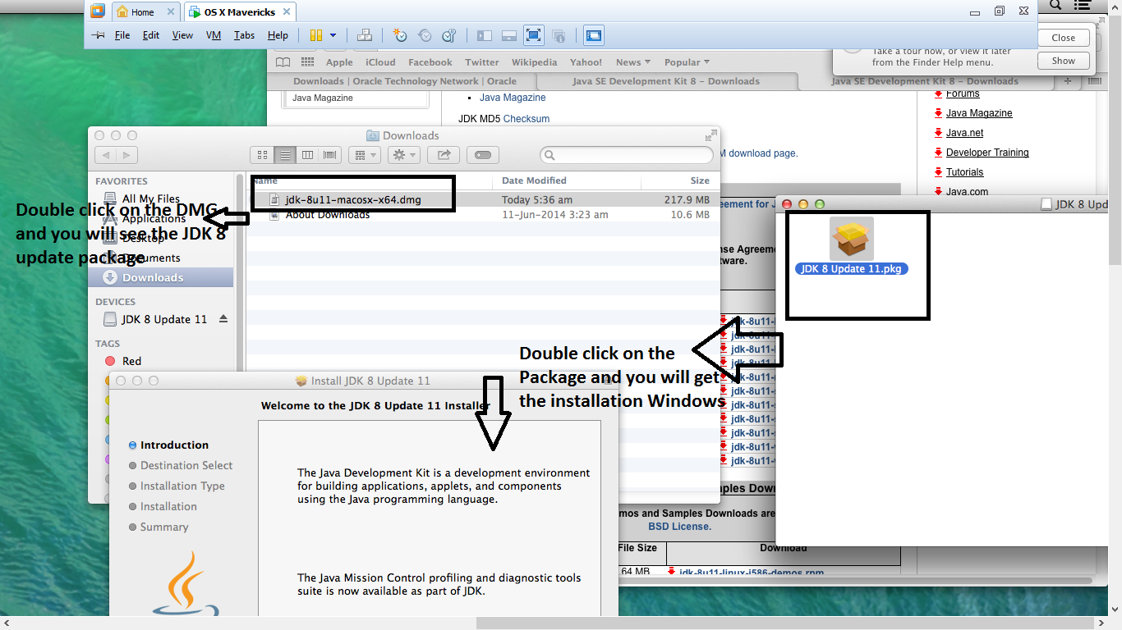Screen dimensions: 1122x630
Task: Switch Finder to list view
Action: click(285, 154)
